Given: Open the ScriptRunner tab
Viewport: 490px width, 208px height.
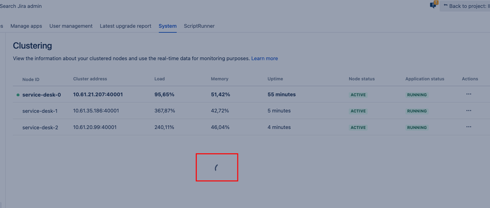Looking at the screenshot, I should click(x=199, y=26).
